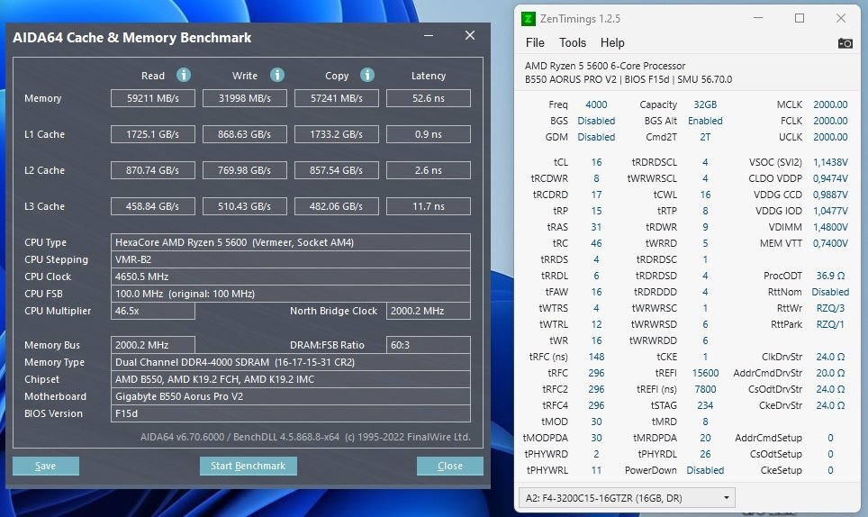This screenshot has height=517, width=868.
Task: Select L1 Cache Read value 1725.1 GB/s
Action: (x=153, y=134)
